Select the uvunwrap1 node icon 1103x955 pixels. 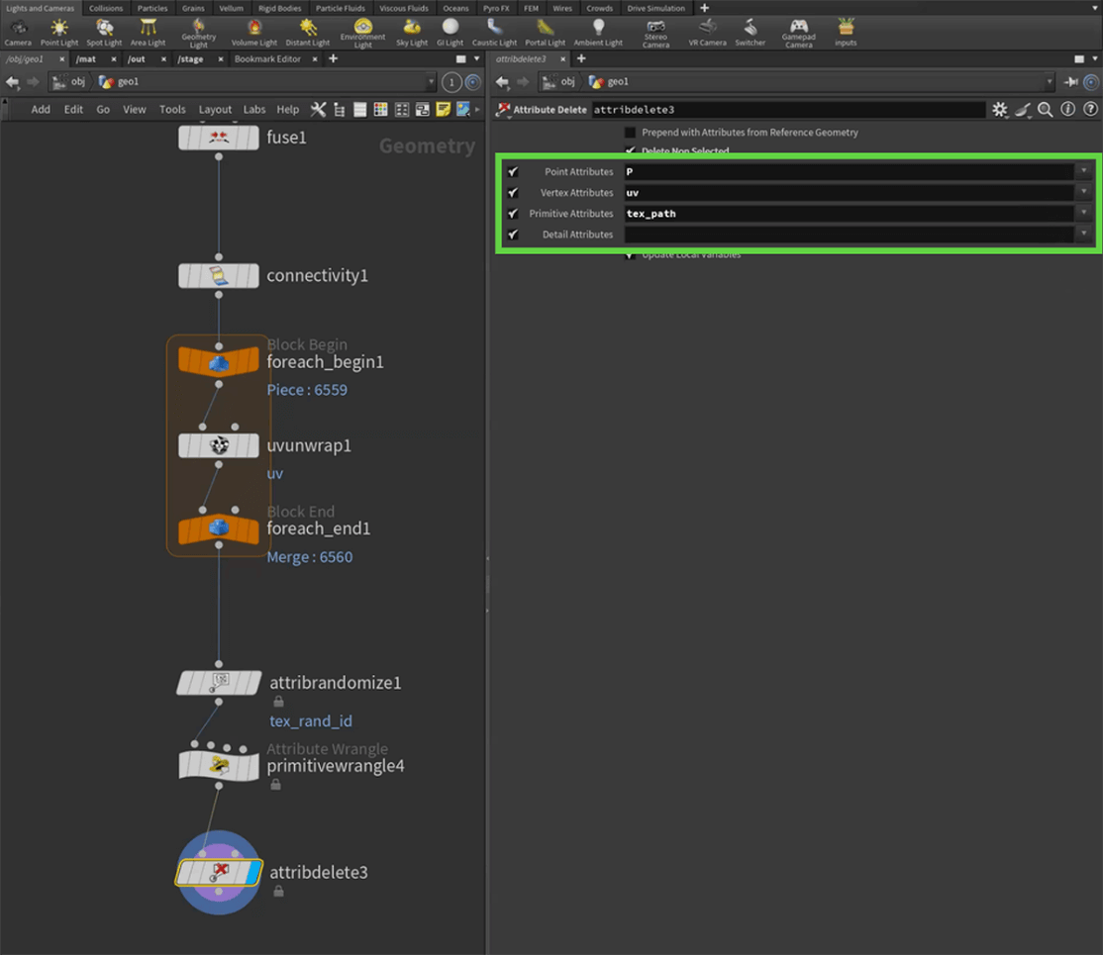coord(219,445)
